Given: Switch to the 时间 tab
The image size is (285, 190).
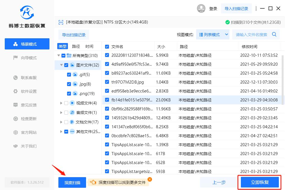Looking at the screenshot, I should click(x=89, y=46).
